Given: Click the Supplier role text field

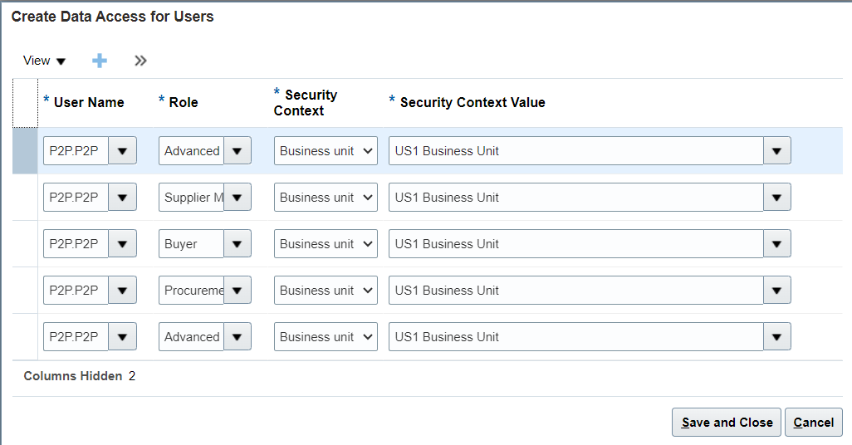Looking at the screenshot, I should [191, 198].
